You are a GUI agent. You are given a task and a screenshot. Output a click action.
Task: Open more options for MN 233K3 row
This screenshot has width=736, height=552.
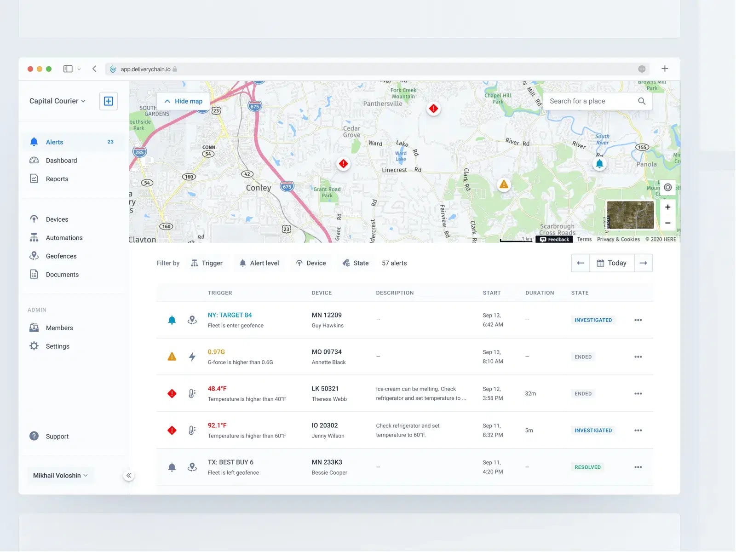point(638,467)
